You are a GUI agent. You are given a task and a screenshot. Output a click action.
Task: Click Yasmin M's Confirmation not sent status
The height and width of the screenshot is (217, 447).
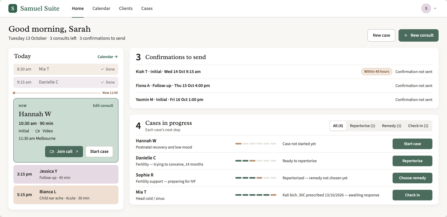(x=414, y=100)
